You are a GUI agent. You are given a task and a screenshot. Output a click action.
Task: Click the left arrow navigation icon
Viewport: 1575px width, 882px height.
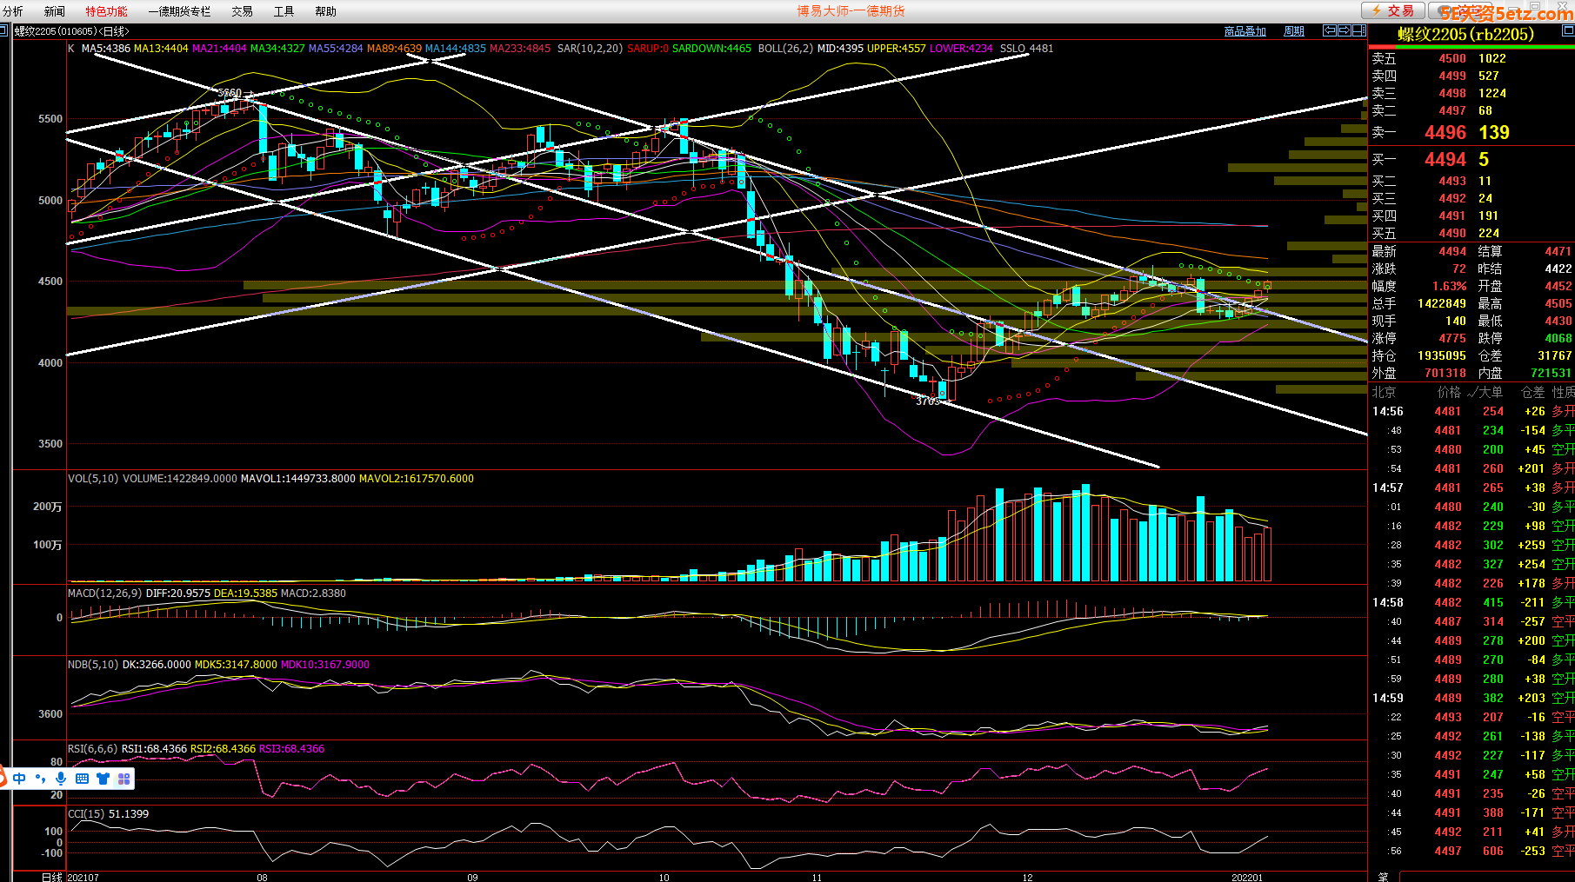[1330, 30]
